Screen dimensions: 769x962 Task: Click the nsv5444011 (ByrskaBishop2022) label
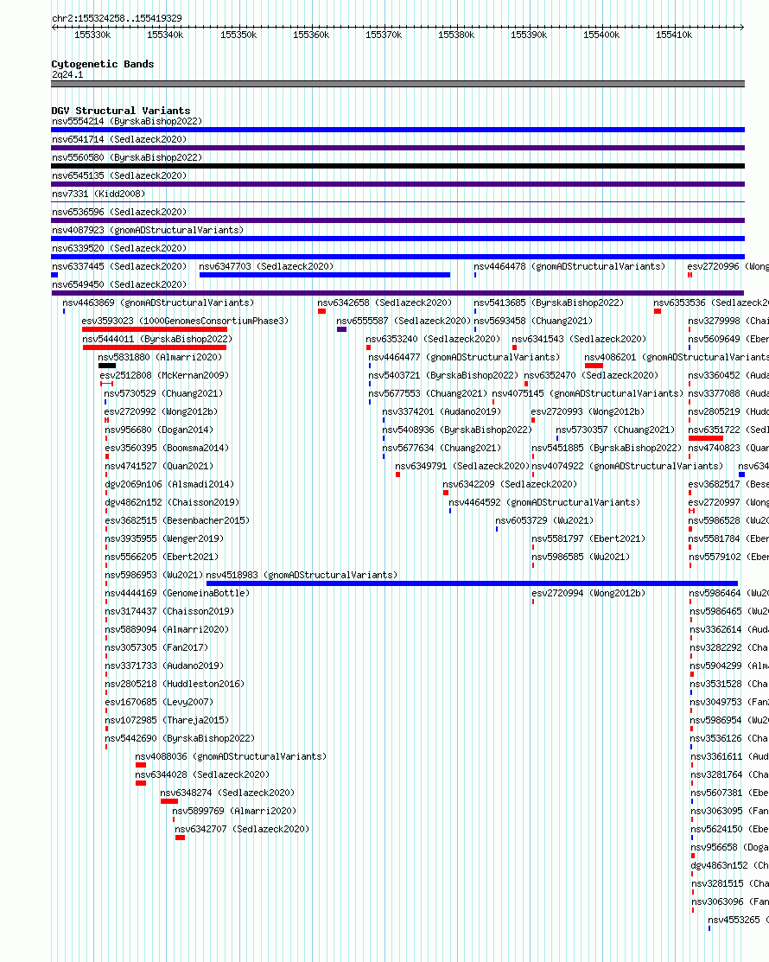(x=157, y=339)
